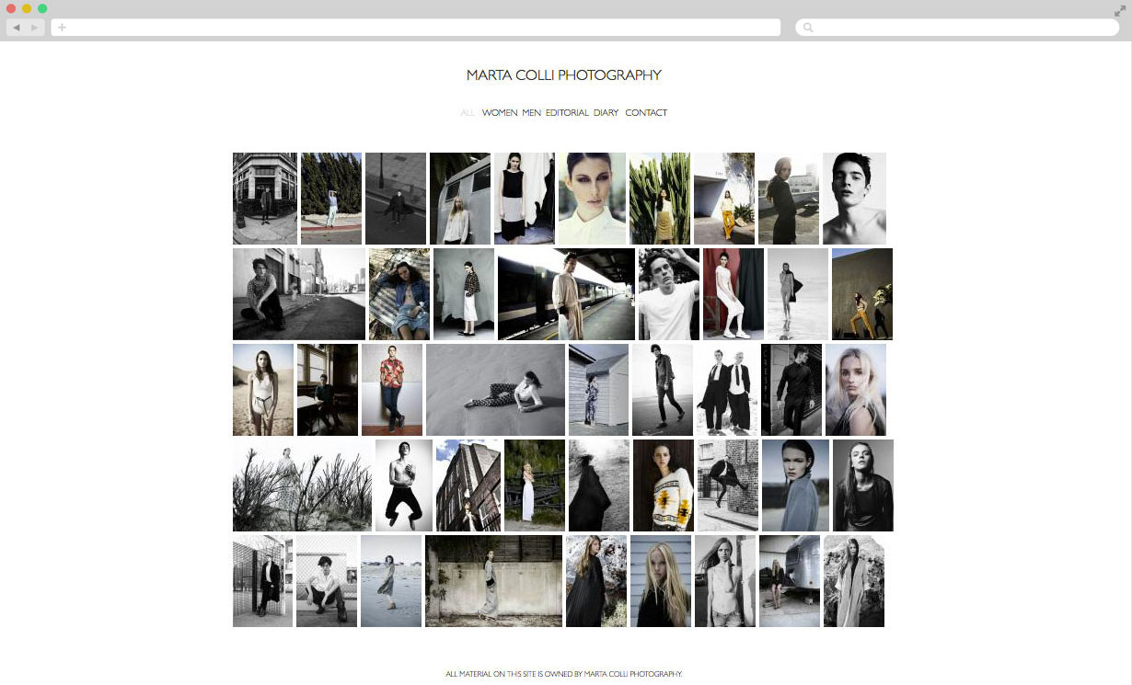Image resolution: width=1132 pixels, height=685 pixels.
Task: Click the plus icon in the address bar
Action: pos(62,28)
